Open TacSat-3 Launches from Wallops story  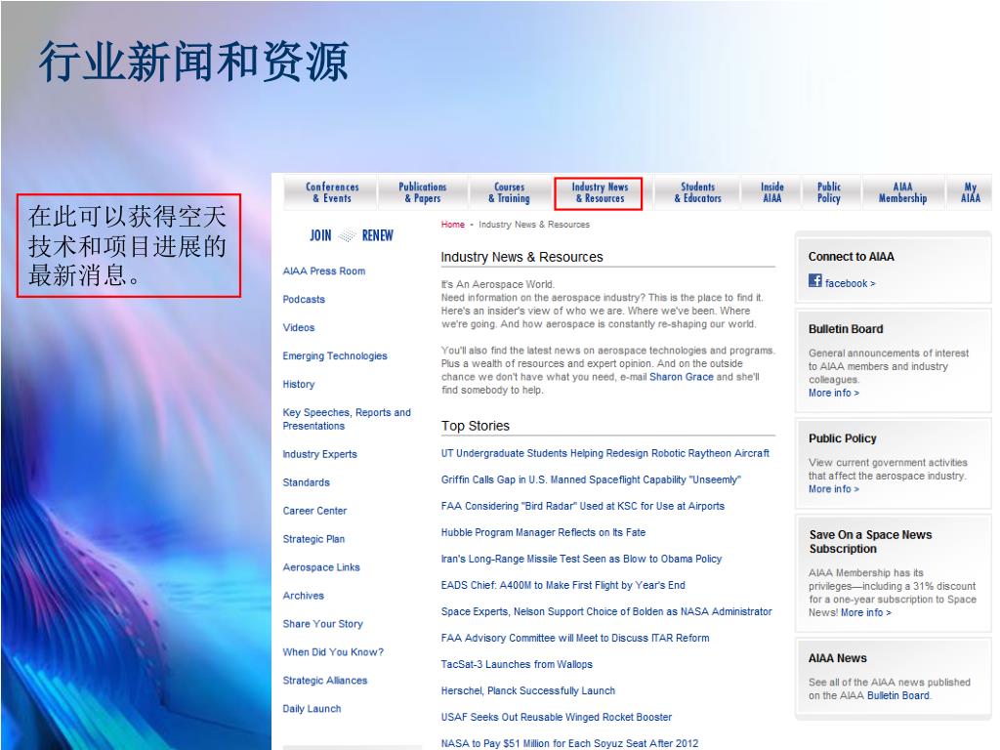pos(517,664)
